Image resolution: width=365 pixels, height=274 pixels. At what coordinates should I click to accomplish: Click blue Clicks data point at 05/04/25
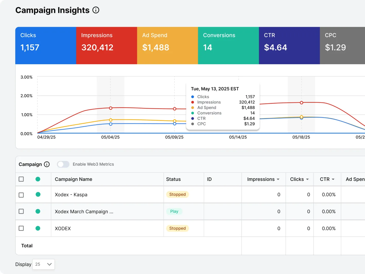click(111, 124)
